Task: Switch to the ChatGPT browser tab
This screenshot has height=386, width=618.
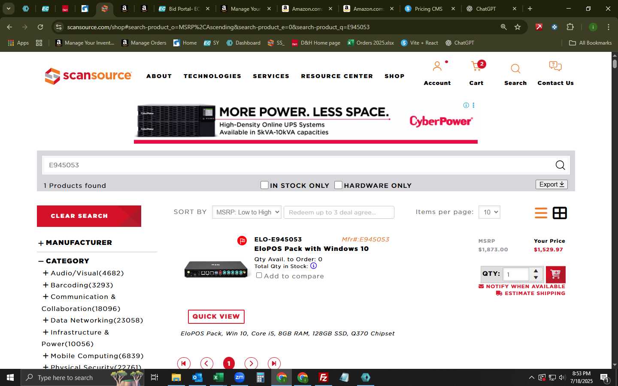Action: [485, 9]
